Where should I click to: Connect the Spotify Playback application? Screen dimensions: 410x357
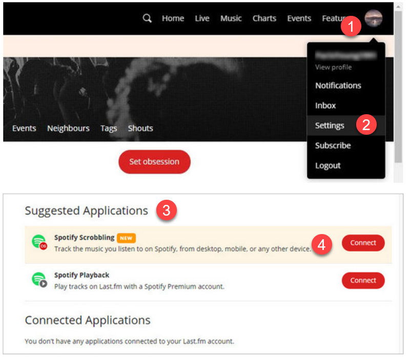[363, 280]
